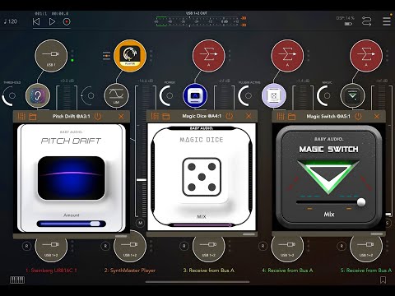Open Magic Dice window parameter sliders icon

click(x=155, y=116)
